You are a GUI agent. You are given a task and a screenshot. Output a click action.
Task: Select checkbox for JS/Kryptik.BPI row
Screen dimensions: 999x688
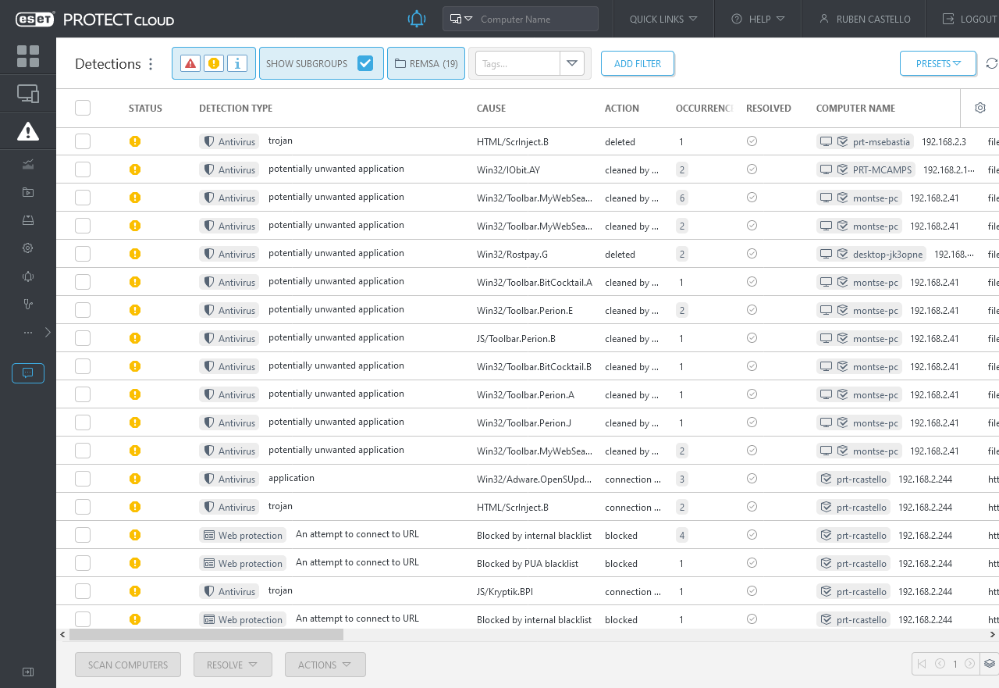coord(83,591)
